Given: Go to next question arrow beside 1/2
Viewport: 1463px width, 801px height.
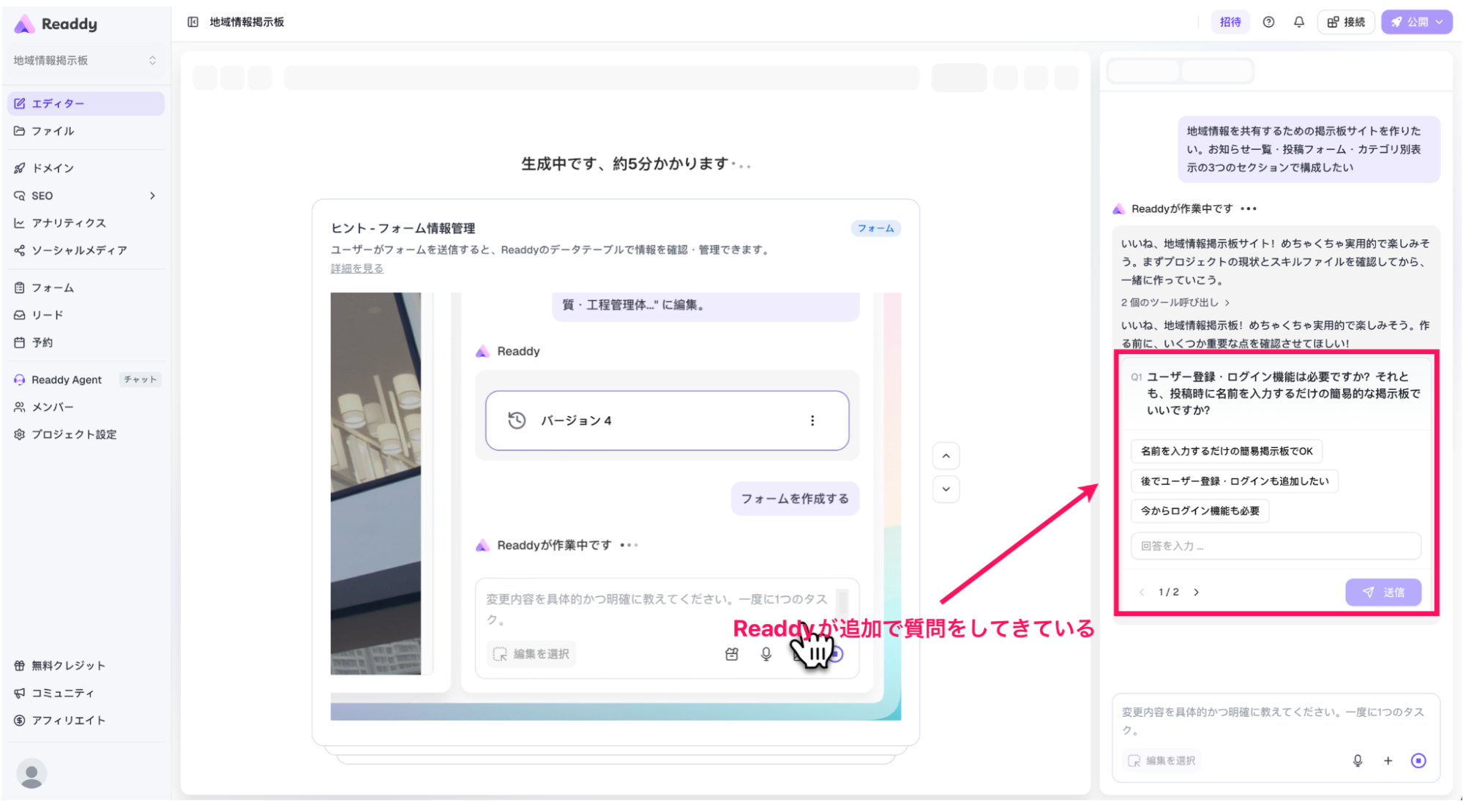Looking at the screenshot, I should [x=1197, y=592].
